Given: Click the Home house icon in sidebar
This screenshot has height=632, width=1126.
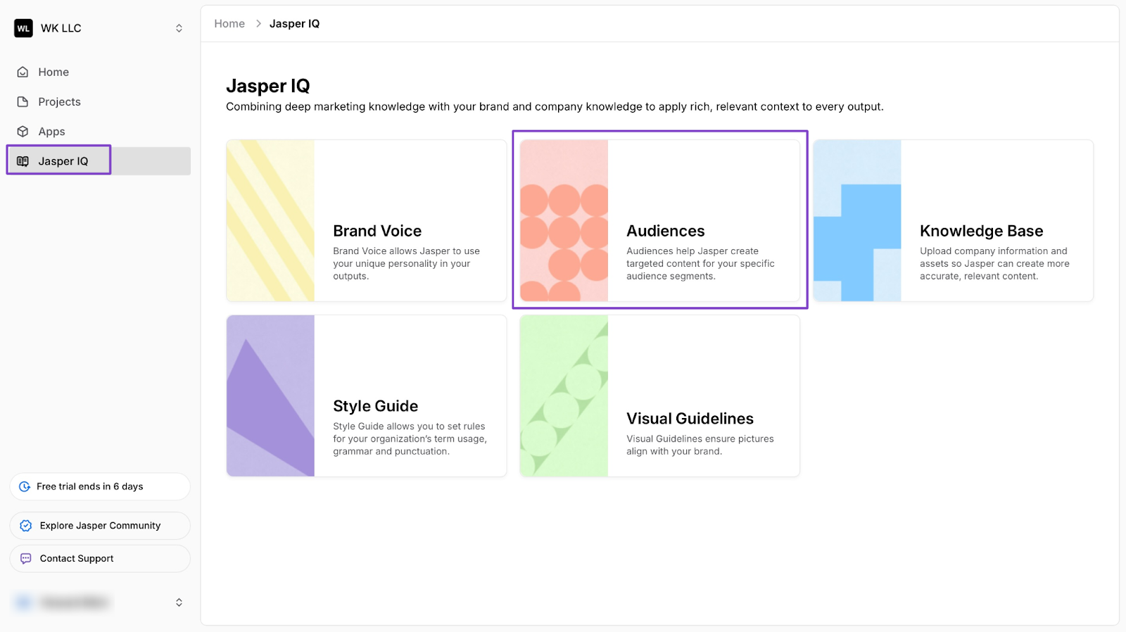Looking at the screenshot, I should tap(23, 72).
